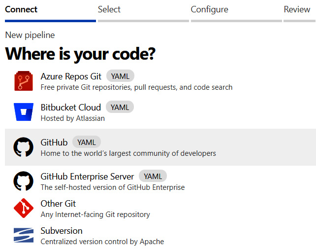Click the 'New pipeline' label text

pos(30,35)
